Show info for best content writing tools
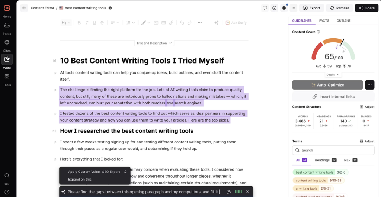 [110, 8]
